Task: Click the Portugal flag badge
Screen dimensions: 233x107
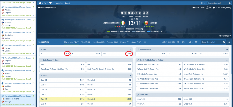Action: pos(146,23)
